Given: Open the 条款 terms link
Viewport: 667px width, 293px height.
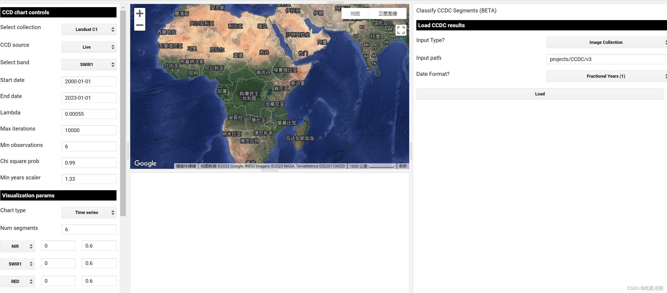Looking at the screenshot, I should 403,166.
